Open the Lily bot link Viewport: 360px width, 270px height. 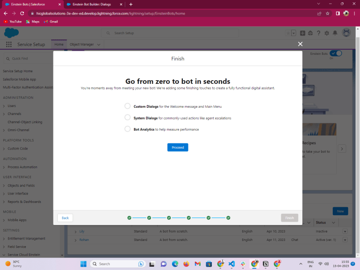coord(82,232)
